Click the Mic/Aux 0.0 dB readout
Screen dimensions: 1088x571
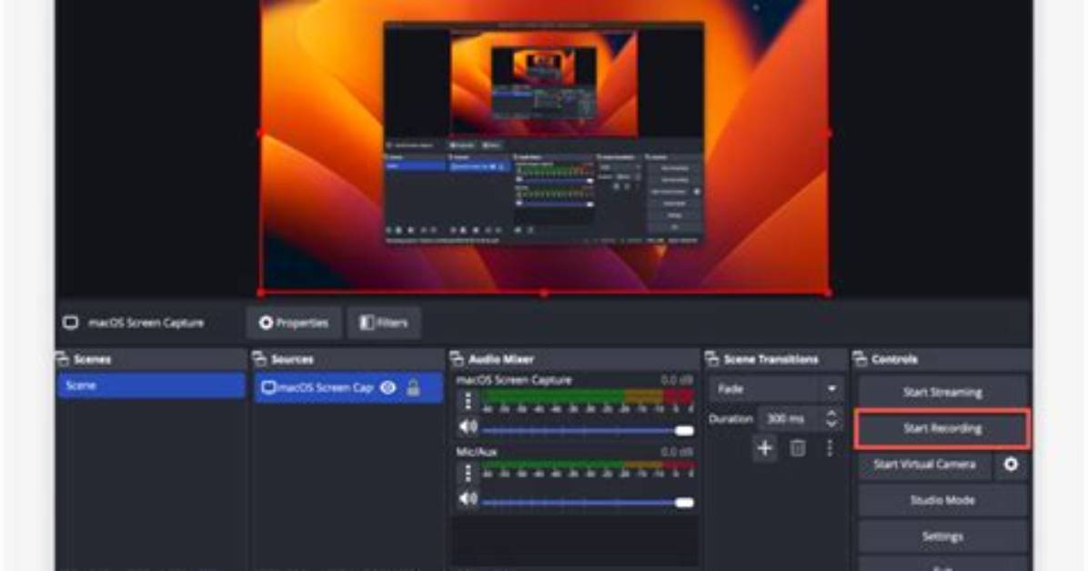click(676, 452)
